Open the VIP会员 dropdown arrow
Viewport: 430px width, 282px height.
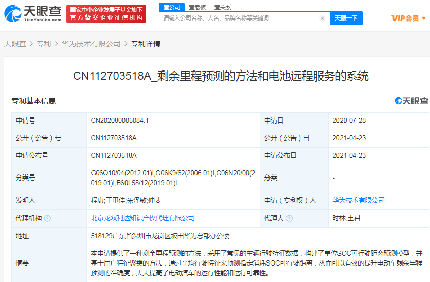[x=424, y=18]
